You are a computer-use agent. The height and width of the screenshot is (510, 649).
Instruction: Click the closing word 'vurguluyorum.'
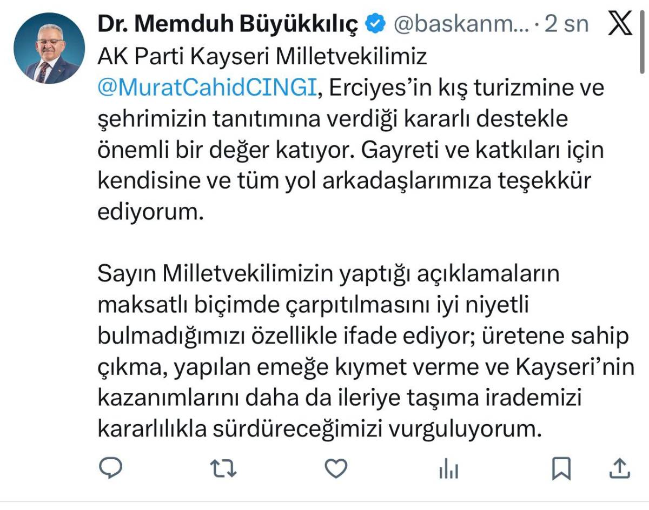pos(465,430)
